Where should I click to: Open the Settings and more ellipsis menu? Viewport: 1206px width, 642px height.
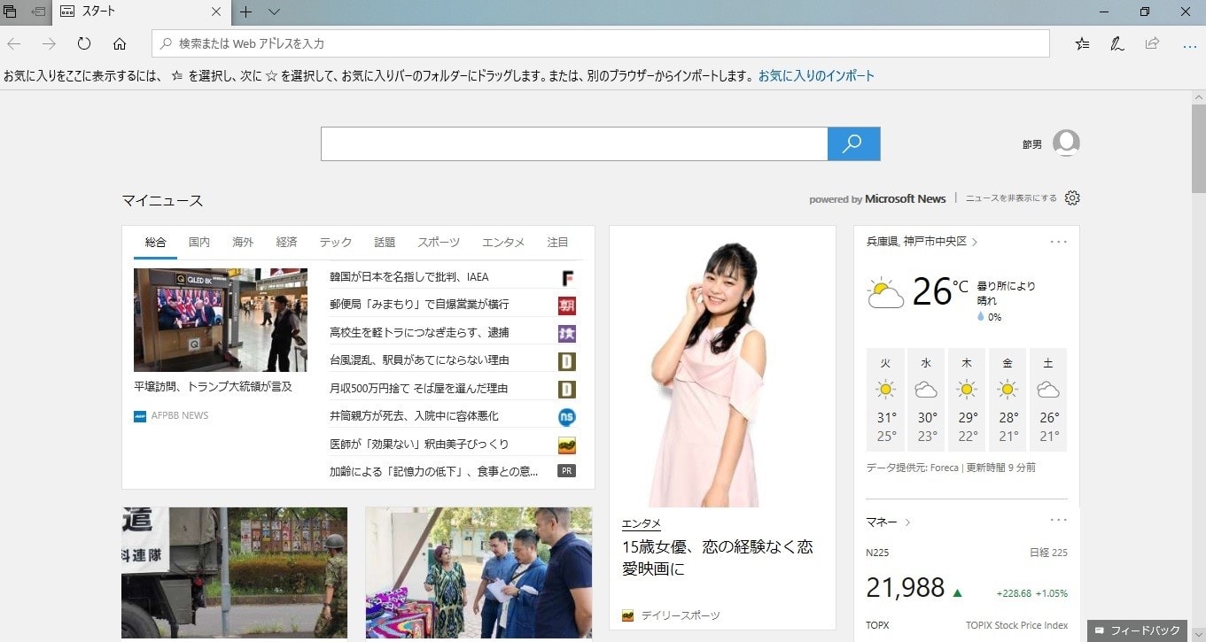click(1190, 43)
